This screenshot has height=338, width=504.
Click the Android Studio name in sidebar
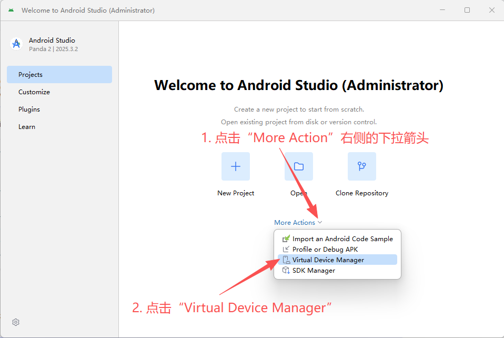coord(52,40)
